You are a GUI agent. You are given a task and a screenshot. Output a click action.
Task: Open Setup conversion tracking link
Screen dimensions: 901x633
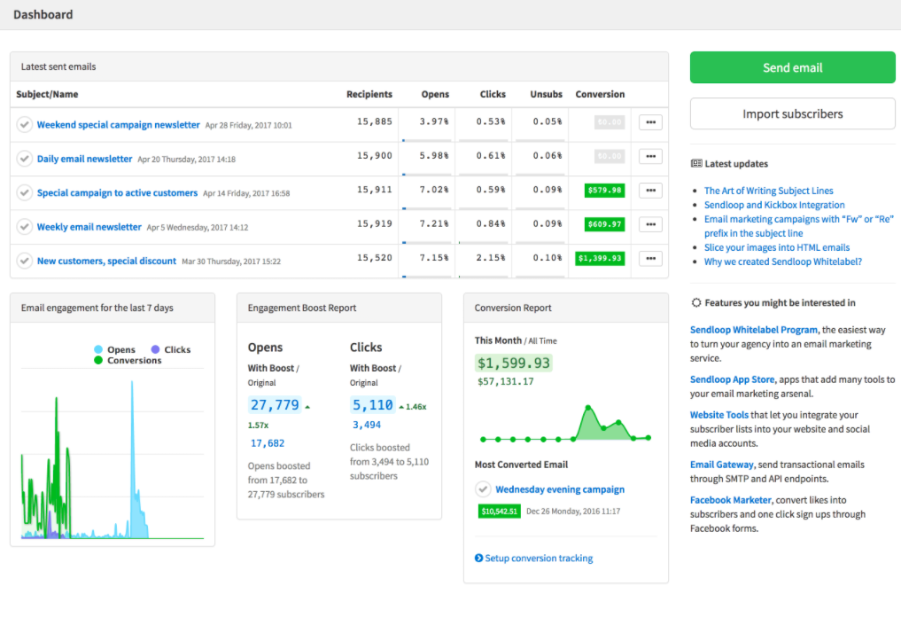(x=539, y=559)
